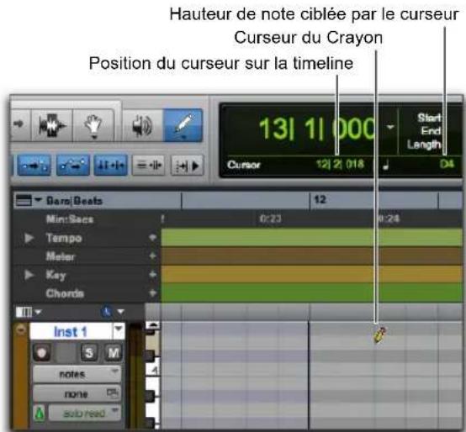Click the blue timebase clock icon
466x432 pixels.
106,312
